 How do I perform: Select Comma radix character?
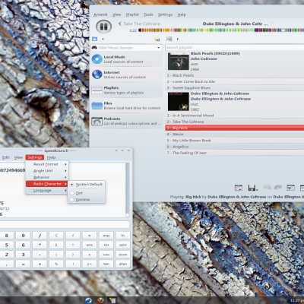87,200
